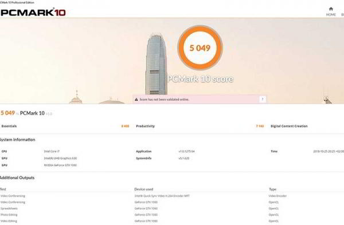Click the 'Device used' column header
The image size is (344, 225).
tap(144, 189)
